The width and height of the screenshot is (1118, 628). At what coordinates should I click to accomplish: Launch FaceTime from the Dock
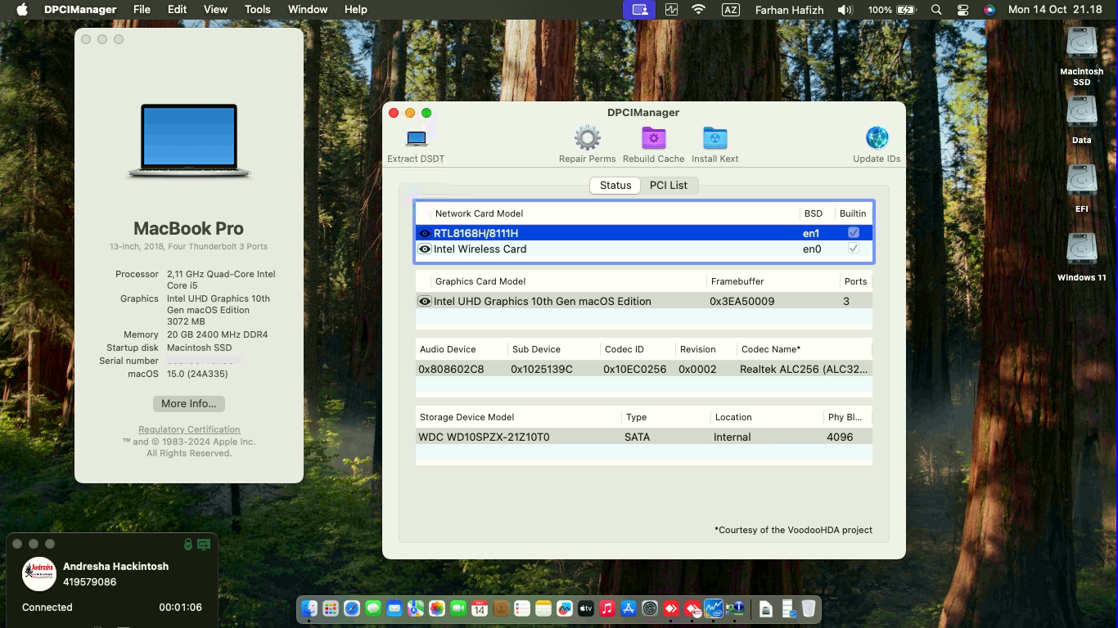tap(458, 608)
